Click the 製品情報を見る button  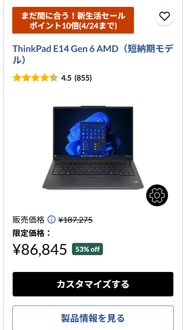tap(93, 318)
